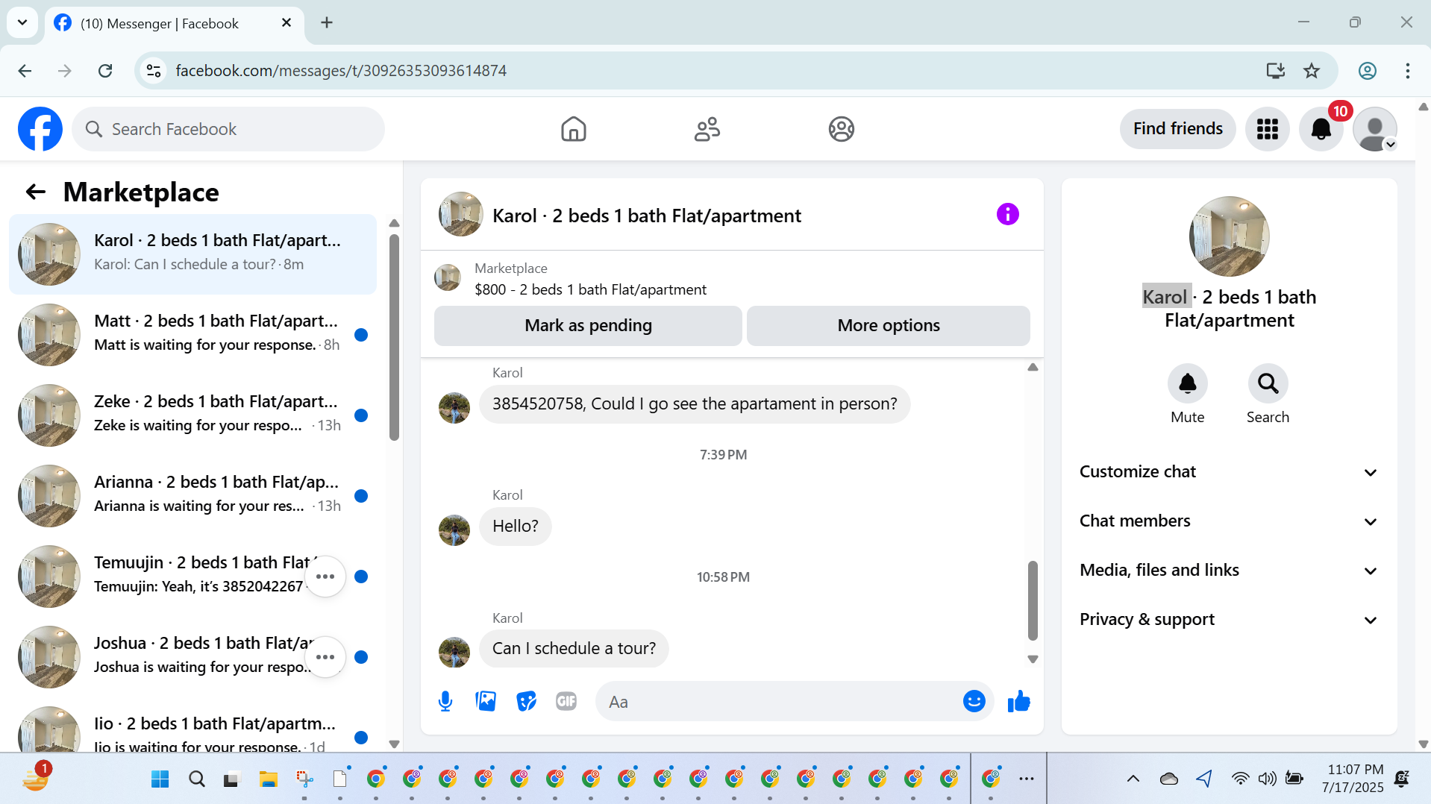The width and height of the screenshot is (1431, 804).
Task: Click the conversation information icon
Action: [x=1007, y=215]
